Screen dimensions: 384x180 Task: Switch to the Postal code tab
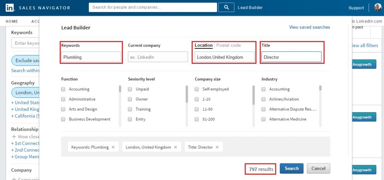(x=228, y=45)
